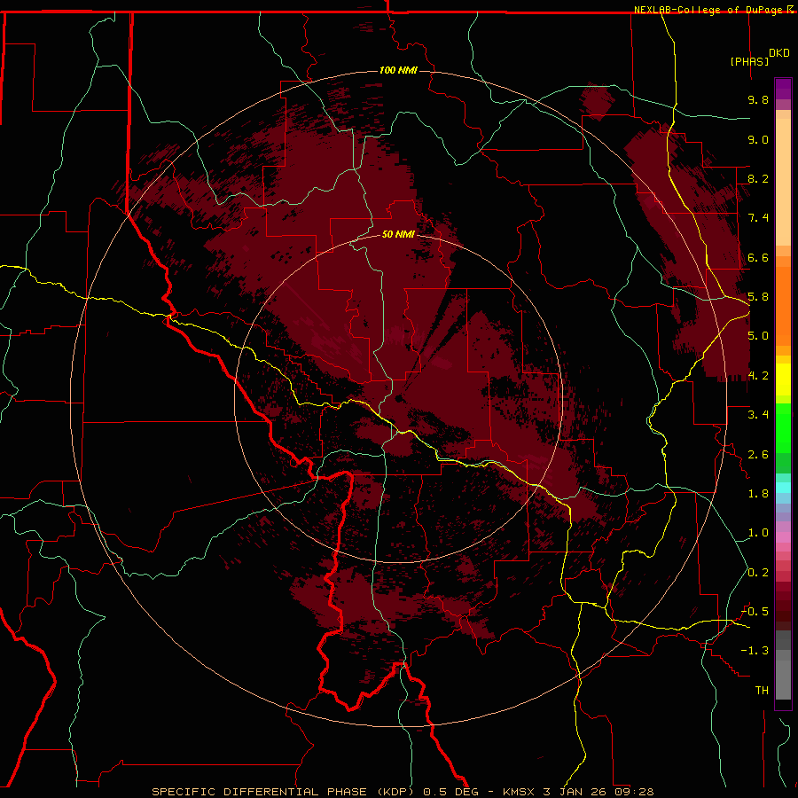The height and width of the screenshot is (798, 798).
Task: Click the 3.4 value on the color scale
Action: tap(758, 415)
